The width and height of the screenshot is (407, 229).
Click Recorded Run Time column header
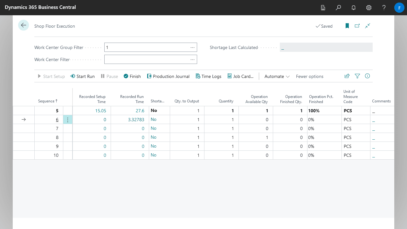(132, 99)
